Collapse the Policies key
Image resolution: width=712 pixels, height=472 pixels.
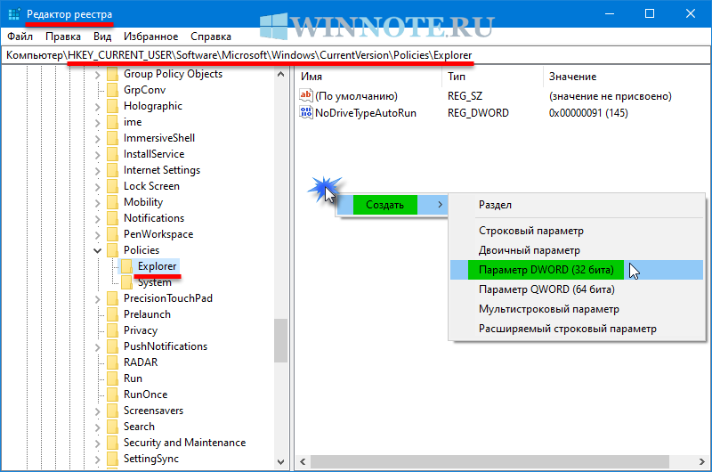(97, 250)
